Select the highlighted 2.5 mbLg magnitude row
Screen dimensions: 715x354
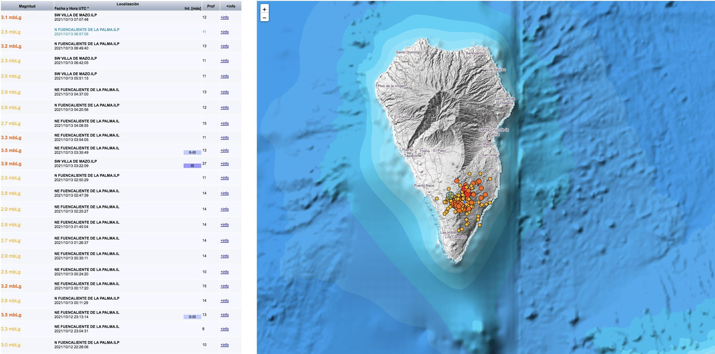pos(121,32)
